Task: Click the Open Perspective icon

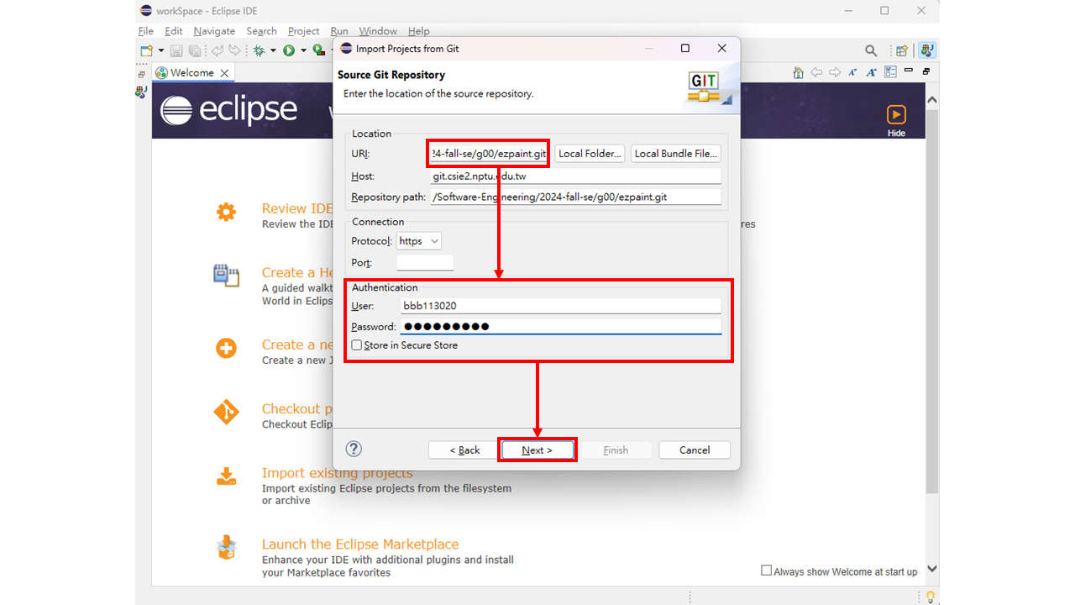Action: coord(901,50)
